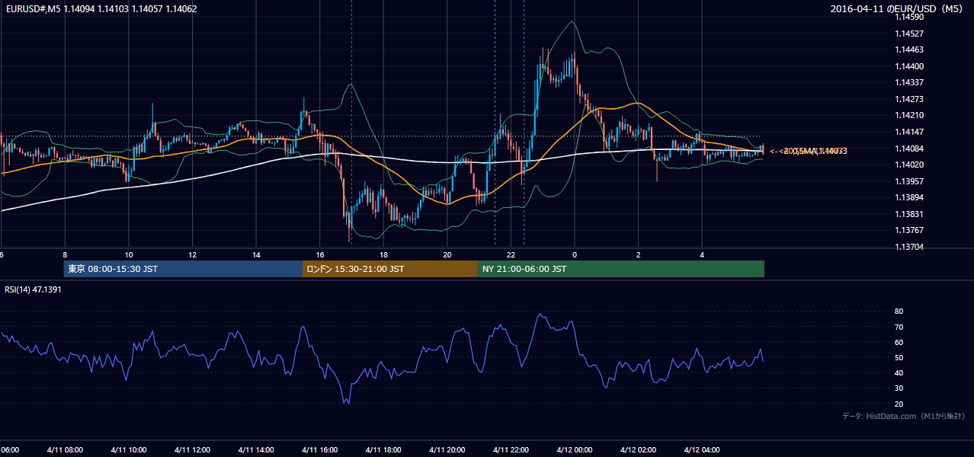Click hour label 20 under the price chart
This screenshot has height=457, width=974.
pos(447,255)
